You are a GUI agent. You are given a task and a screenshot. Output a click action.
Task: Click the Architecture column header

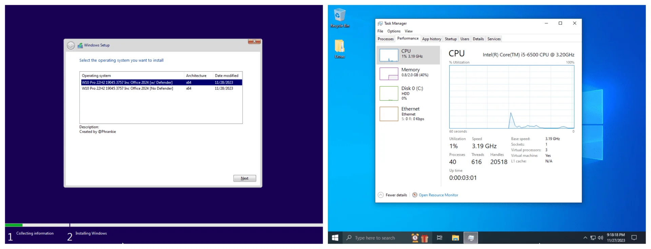pyautogui.click(x=198, y=76)
